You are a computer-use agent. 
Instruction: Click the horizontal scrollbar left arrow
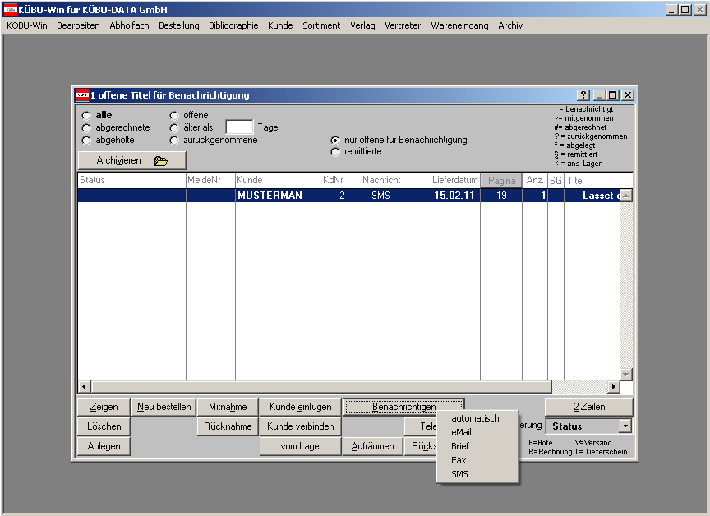point(84,386)
